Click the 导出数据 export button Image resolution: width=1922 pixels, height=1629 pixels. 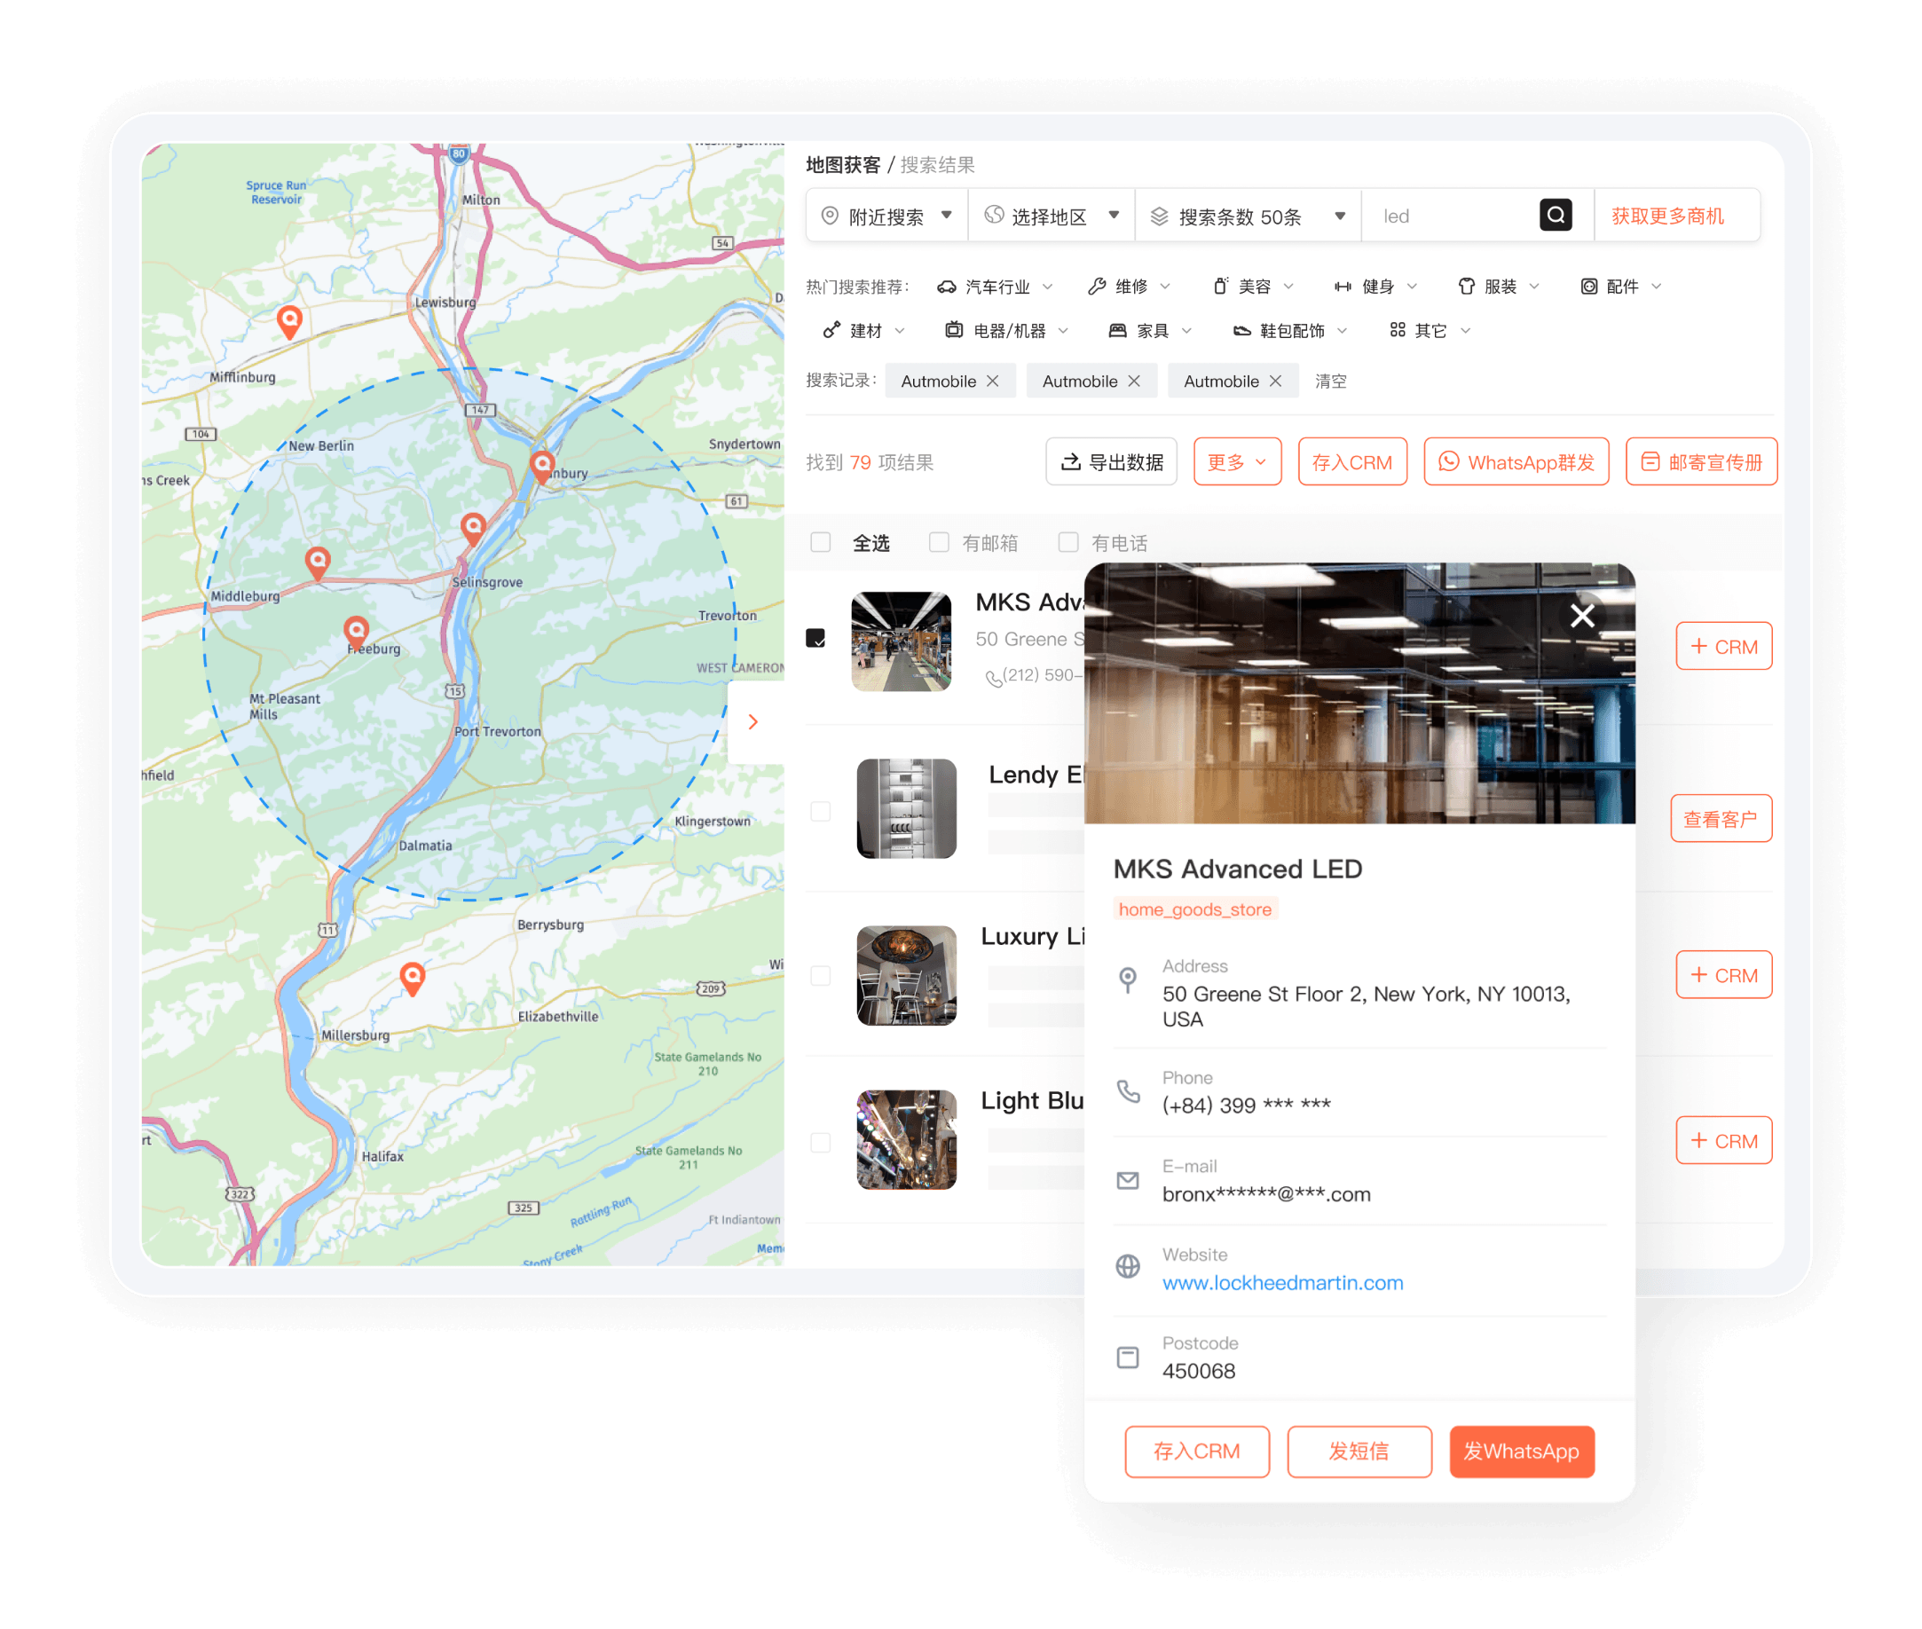tap(1112, 461)
